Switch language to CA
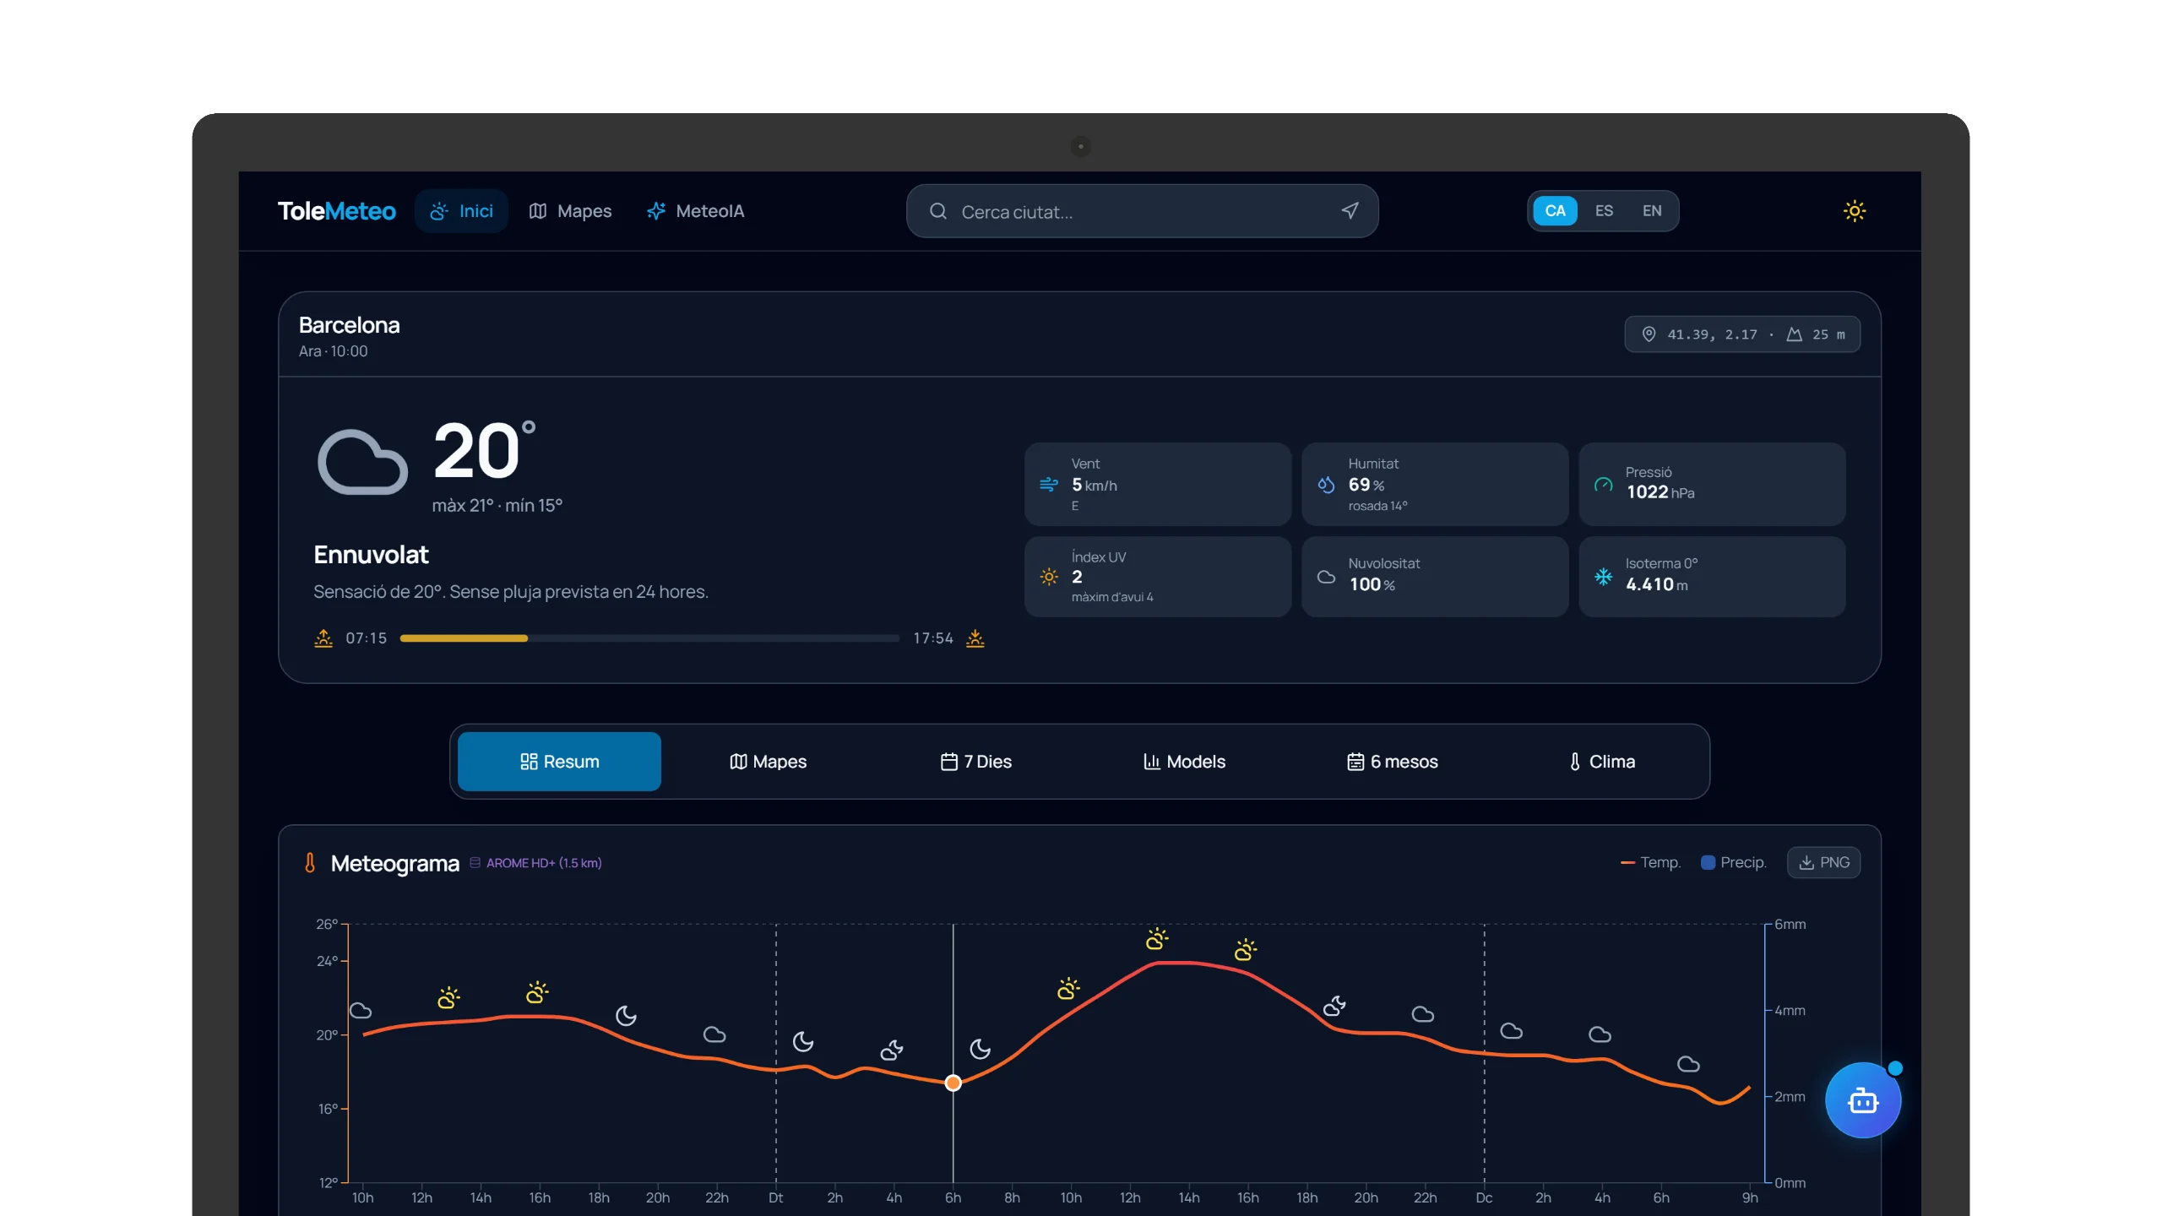2162x1216 pixels. tap(1555, 211)
